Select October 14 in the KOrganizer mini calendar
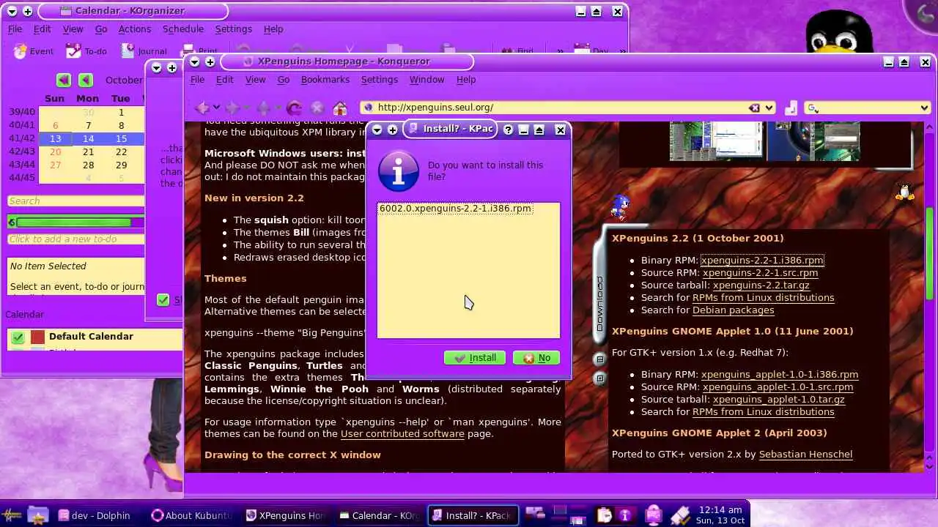This screenshot has height=527, width=938. click(x=88, y=139)
